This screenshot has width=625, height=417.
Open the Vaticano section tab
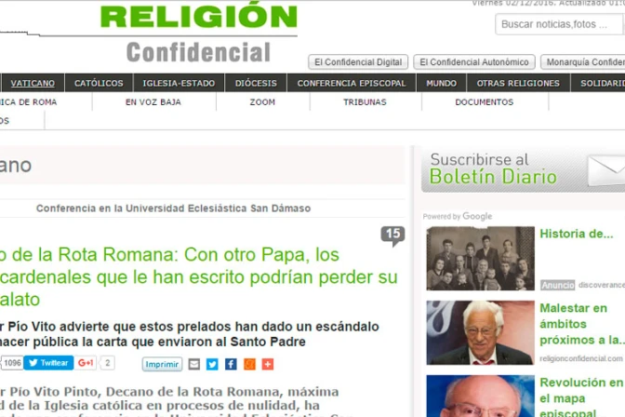tap(33, 83)
